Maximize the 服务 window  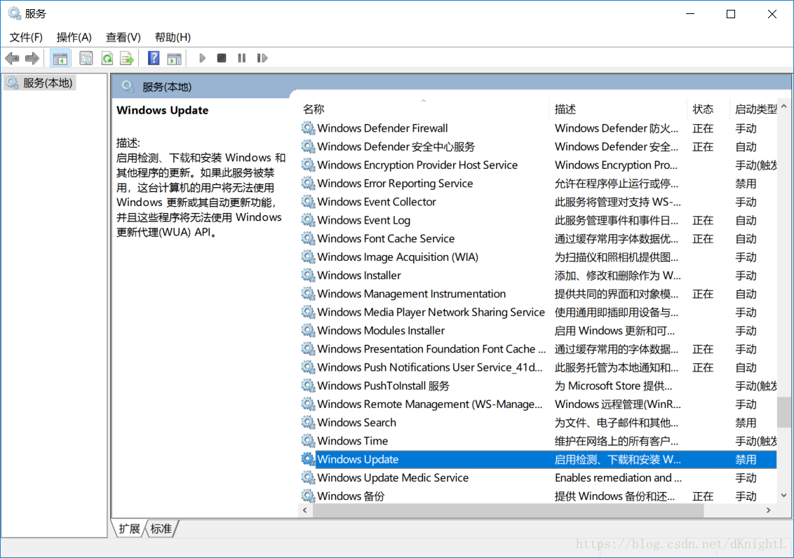click(731, 13)
